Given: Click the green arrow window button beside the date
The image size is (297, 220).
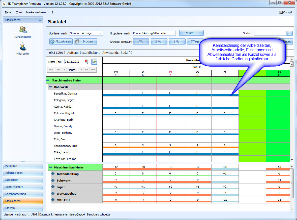Looking at the screenshot, I should (x=94, y=62).
